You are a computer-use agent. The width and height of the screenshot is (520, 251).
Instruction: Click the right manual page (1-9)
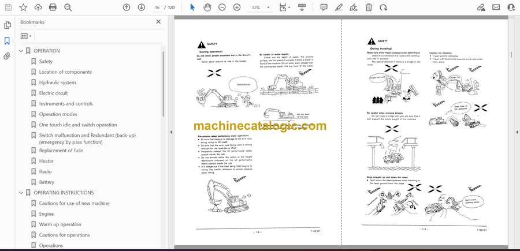[x=425, y=133]
